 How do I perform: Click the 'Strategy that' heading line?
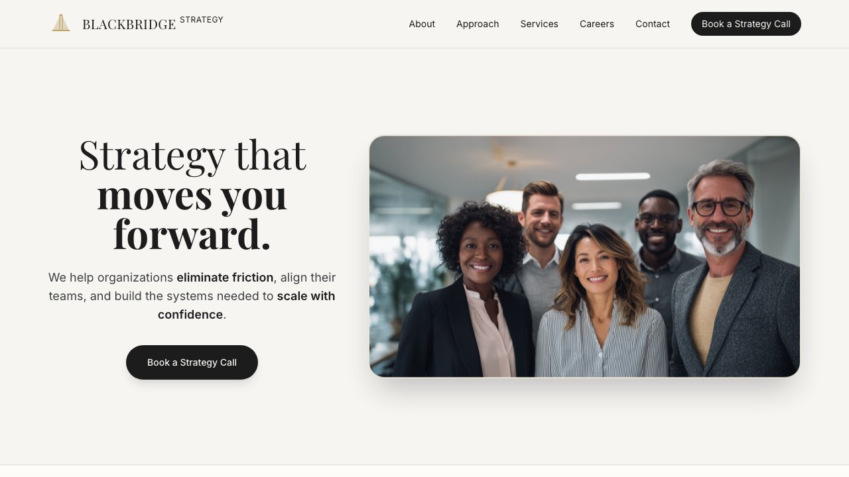coord(192,155)
